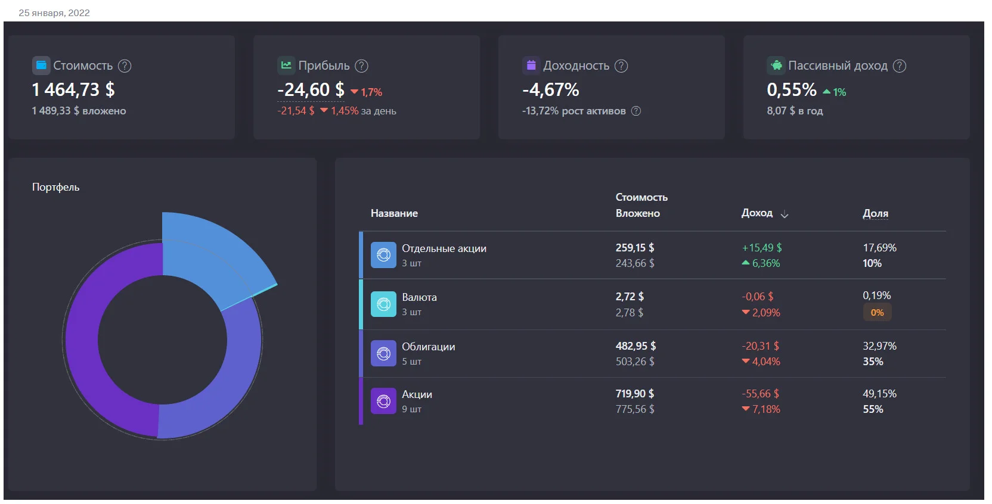The height and width of the screenshot is (504, 992).
Task: Click the +15,49 $ income value
Action: (x=762, y=247)
